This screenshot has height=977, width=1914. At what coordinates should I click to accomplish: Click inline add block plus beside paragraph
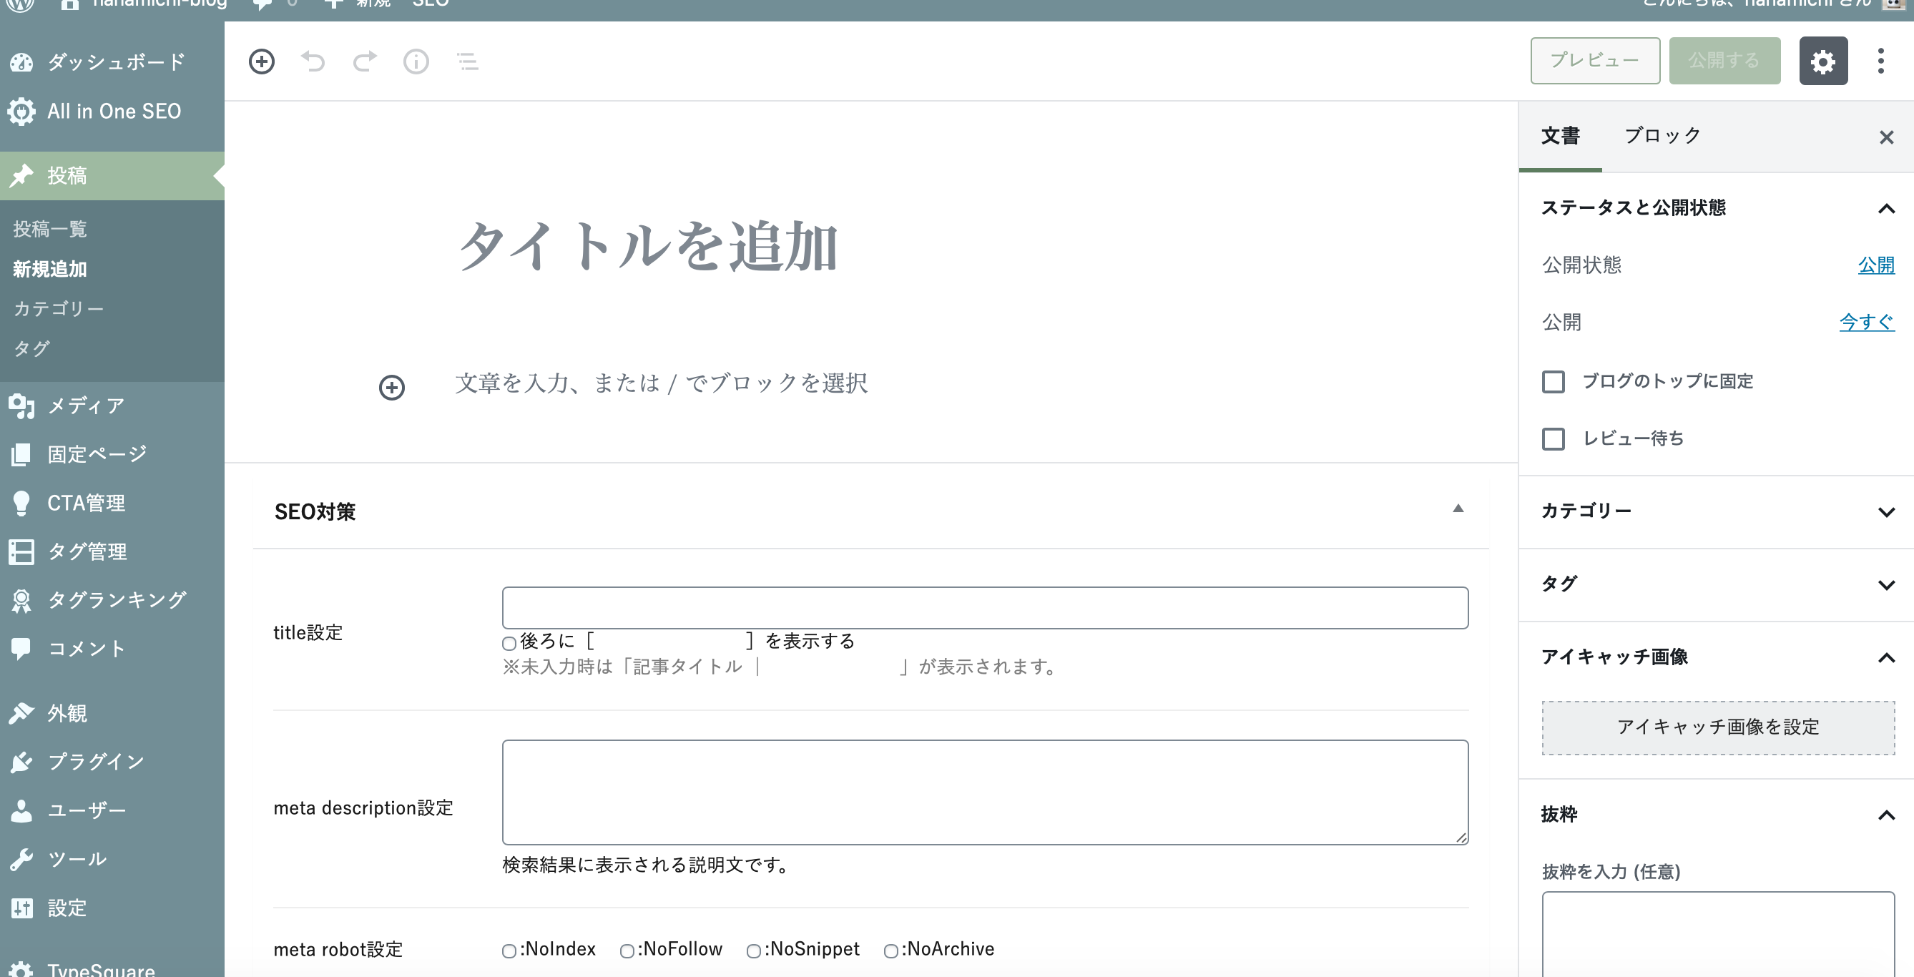[391, 387]
